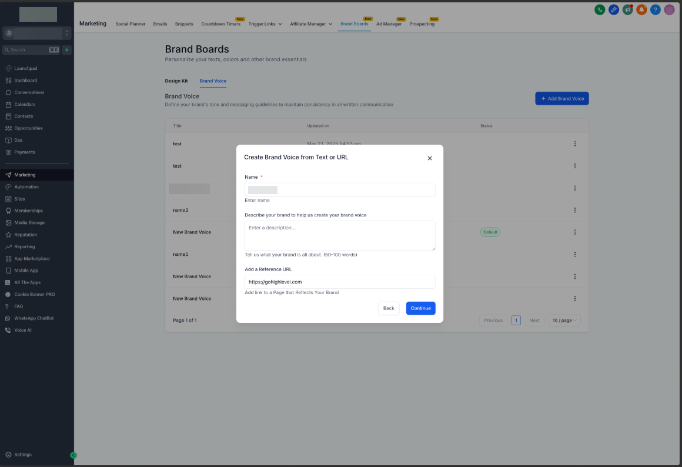682x467 pixels.
Task: Click the Continue button in dialog
Action: click(420, 308)
